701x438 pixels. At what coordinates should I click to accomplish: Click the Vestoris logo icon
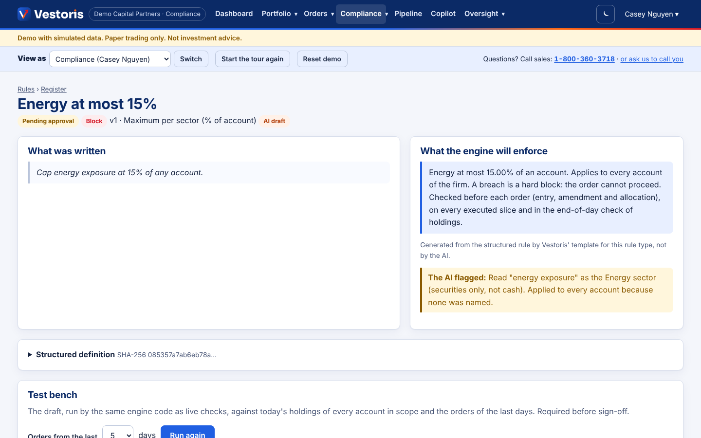[x=24, y=14]
